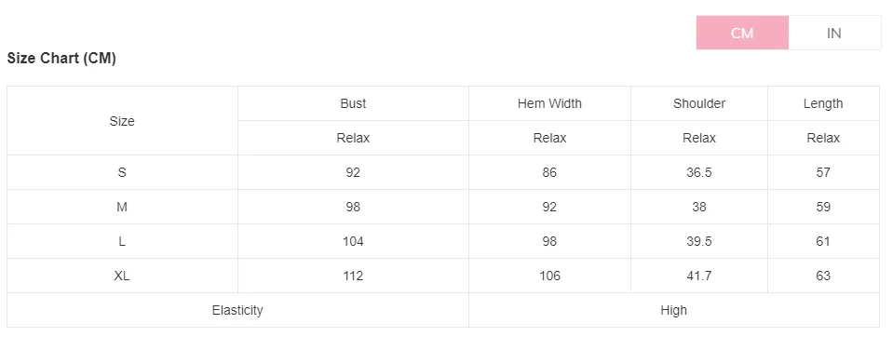Click the Elasticity row label
Image resolution: width=893 pixels, height=337 pixels.
pos(237,310)
